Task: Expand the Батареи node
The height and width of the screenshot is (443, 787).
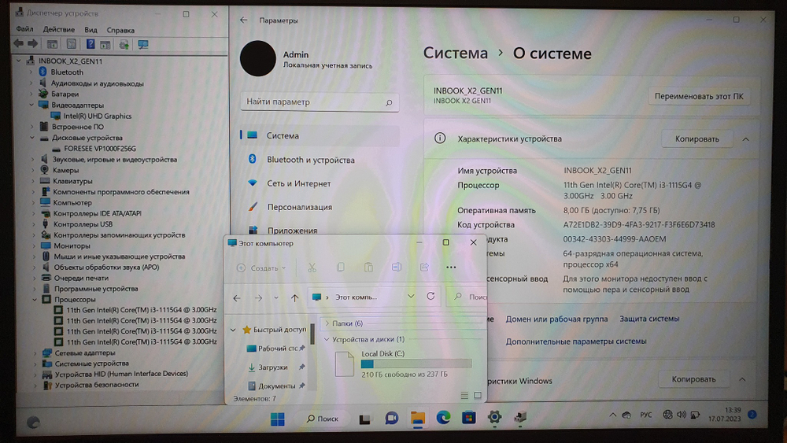Action: coord(31,94)
